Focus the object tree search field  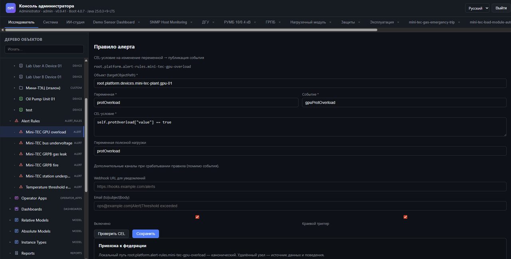(44, 49)
